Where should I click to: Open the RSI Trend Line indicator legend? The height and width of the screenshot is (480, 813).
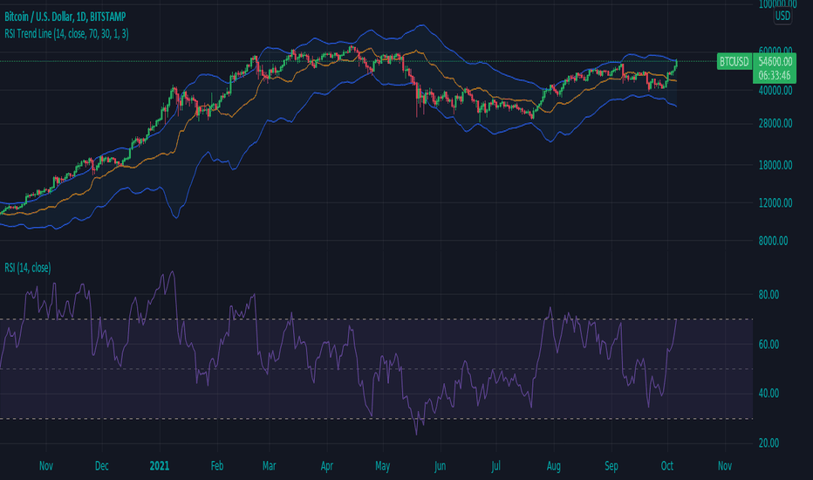click(66, 34)
